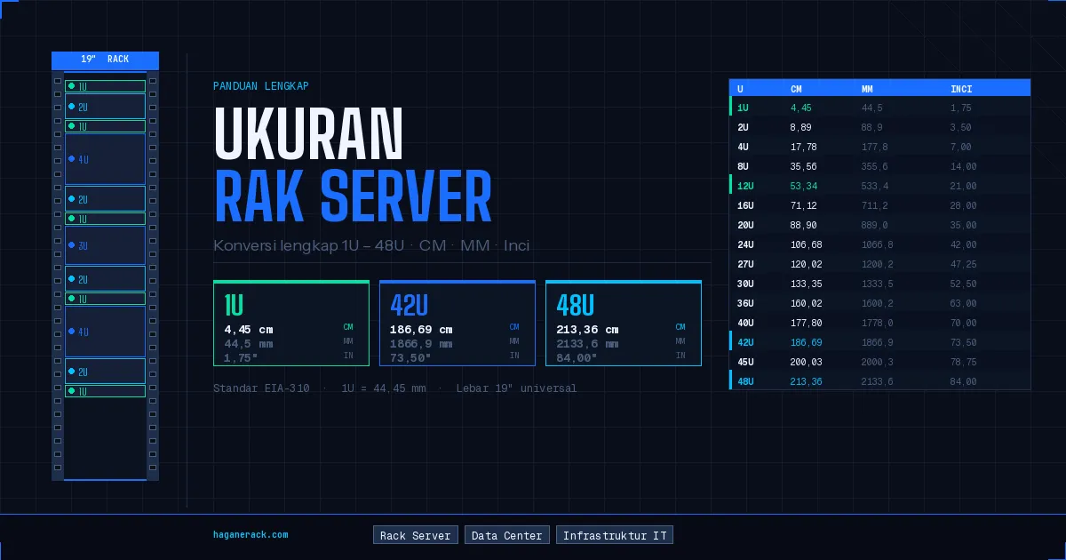Screen dimensions: 1066x560
Task: Click the 70,00 inch value in the table
Action: tap(963, 323)
